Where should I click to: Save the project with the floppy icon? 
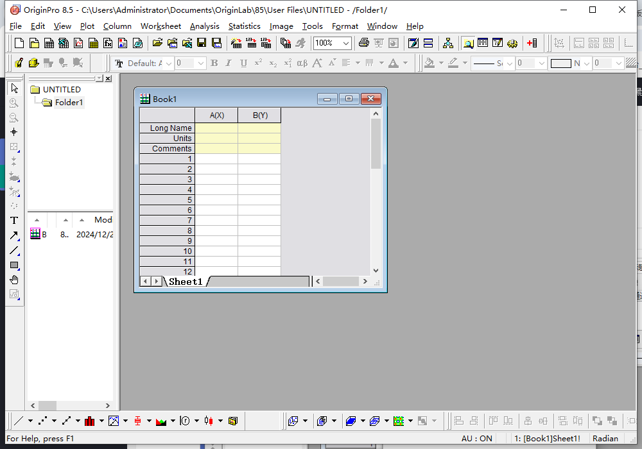coord(202,43)
